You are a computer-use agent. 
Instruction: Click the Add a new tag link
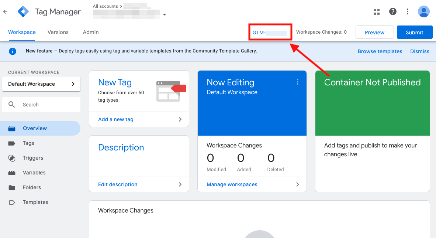pos(116,119)
